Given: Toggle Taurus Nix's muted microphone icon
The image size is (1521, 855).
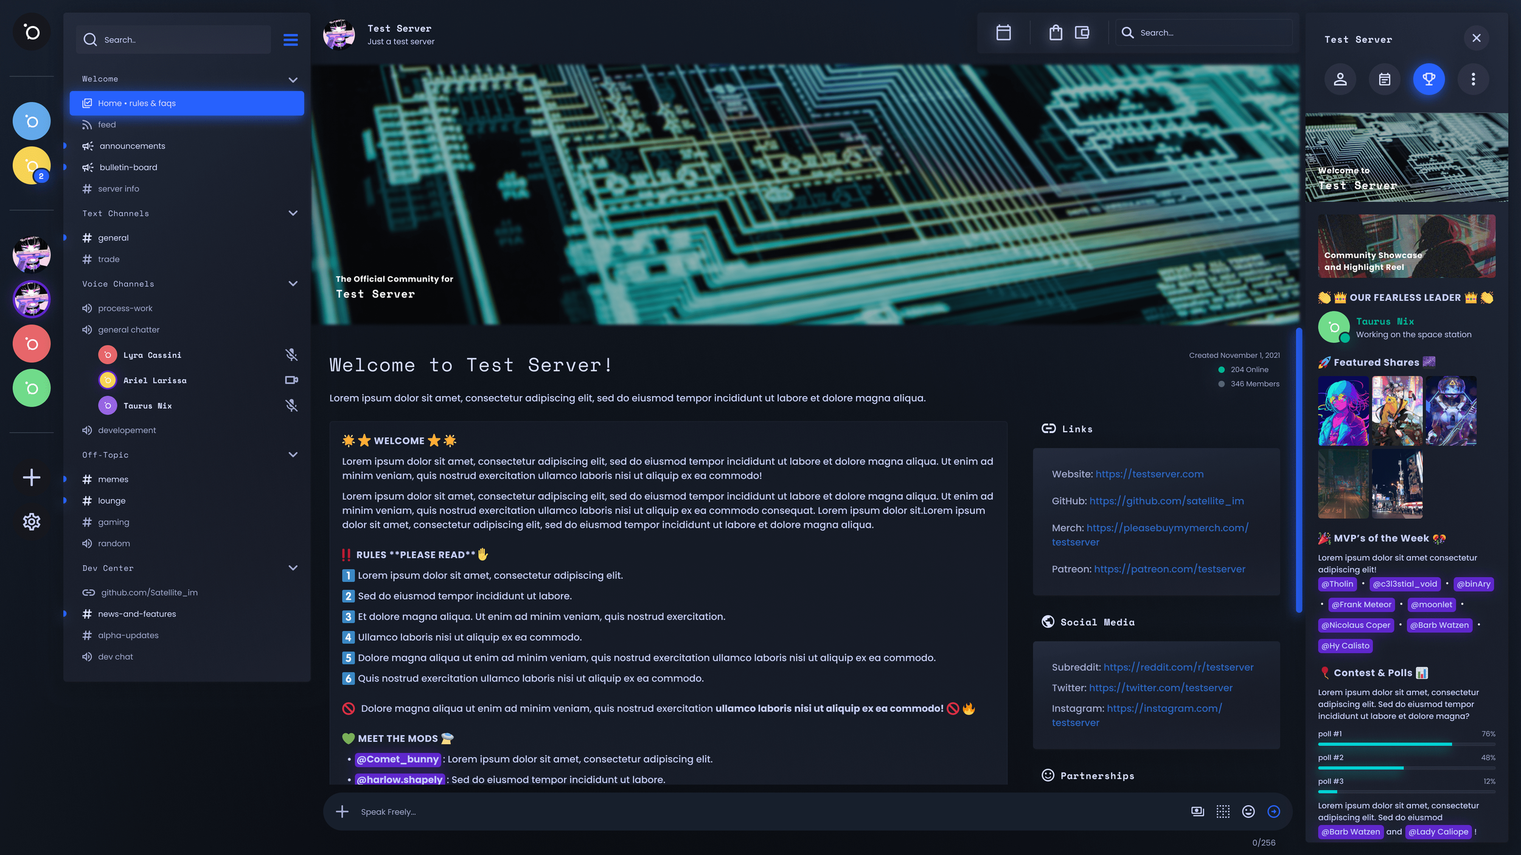Looking at the screenshot, I should point(291,406).
